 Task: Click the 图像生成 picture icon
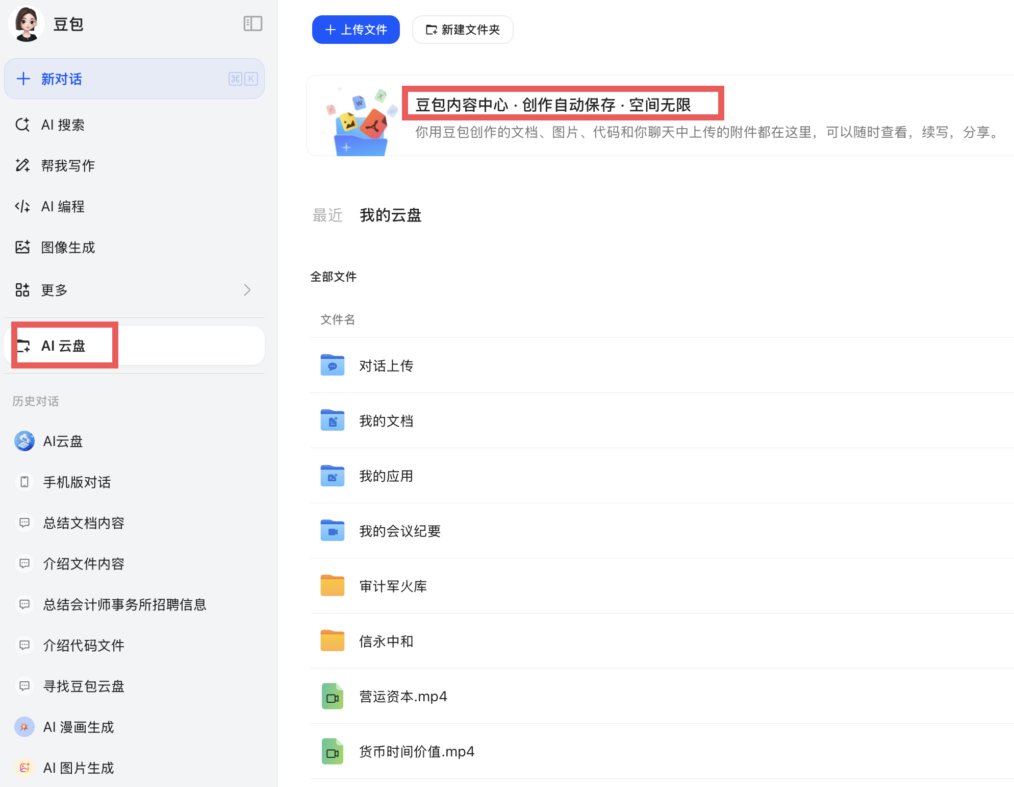tap(22, 247)
